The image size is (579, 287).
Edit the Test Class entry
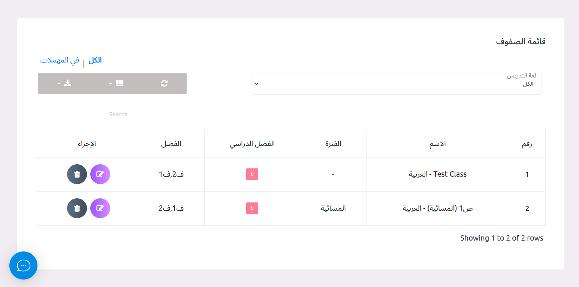pyautogui.click(x=100, y=174)
